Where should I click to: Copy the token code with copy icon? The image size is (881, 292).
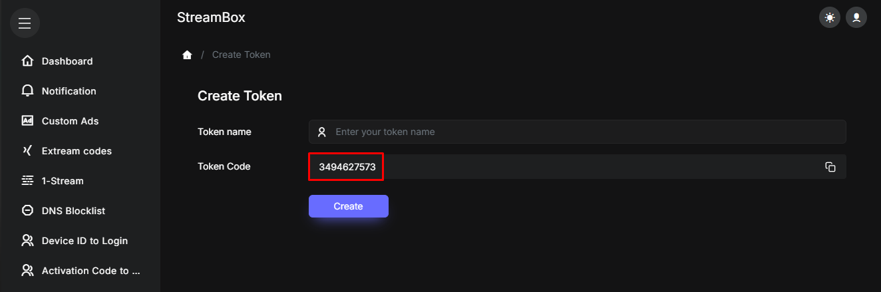point(830,167)
